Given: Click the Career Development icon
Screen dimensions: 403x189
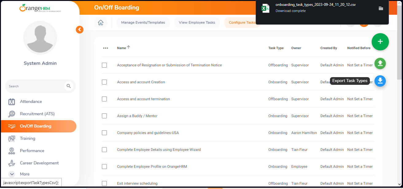Looking at the screenshot, I should 12,163.
